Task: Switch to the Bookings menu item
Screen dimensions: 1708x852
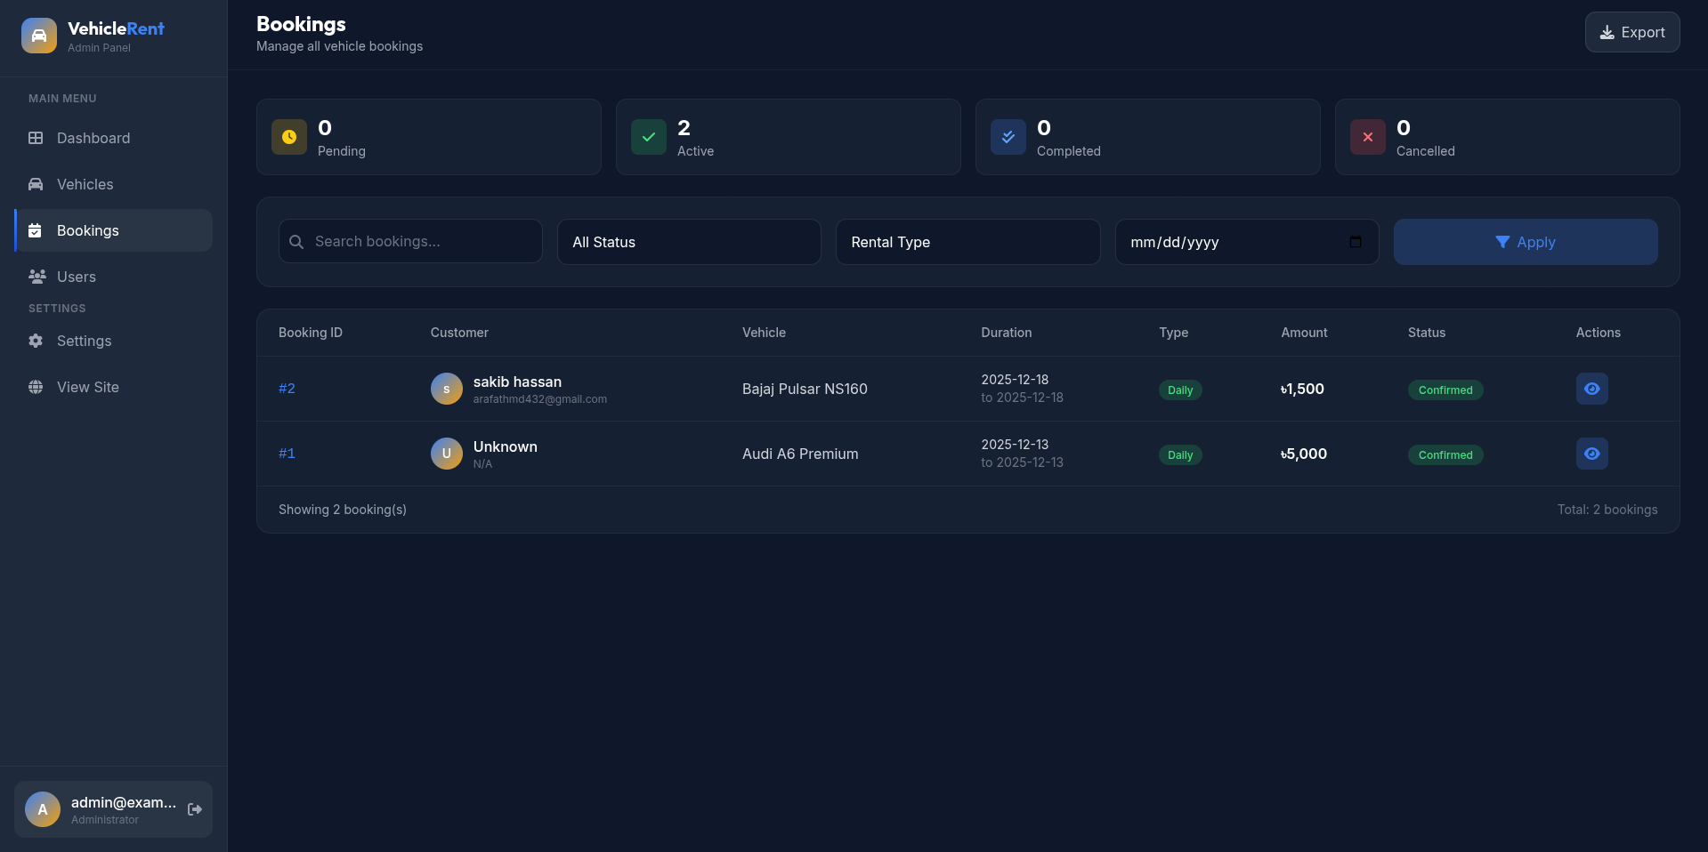Action: pyautogui.click(x=87, y=230)
